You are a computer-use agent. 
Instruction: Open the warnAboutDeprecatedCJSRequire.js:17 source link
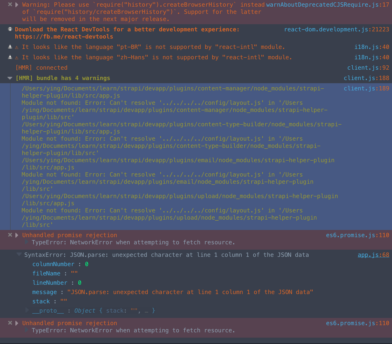point(327,5)
